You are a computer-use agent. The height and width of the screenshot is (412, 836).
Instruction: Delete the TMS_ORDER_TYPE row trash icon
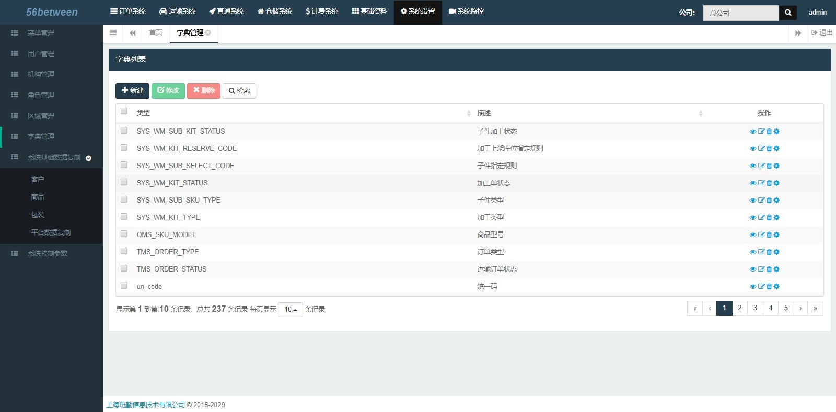(x=769, y=252)
